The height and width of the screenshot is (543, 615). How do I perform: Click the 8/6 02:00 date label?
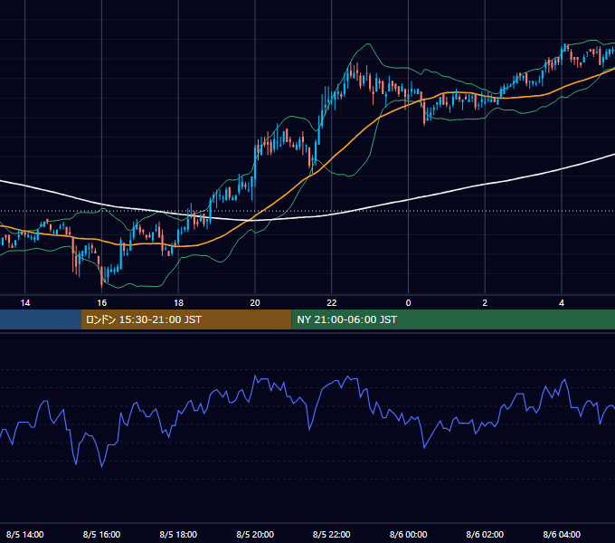coord(485,534)
